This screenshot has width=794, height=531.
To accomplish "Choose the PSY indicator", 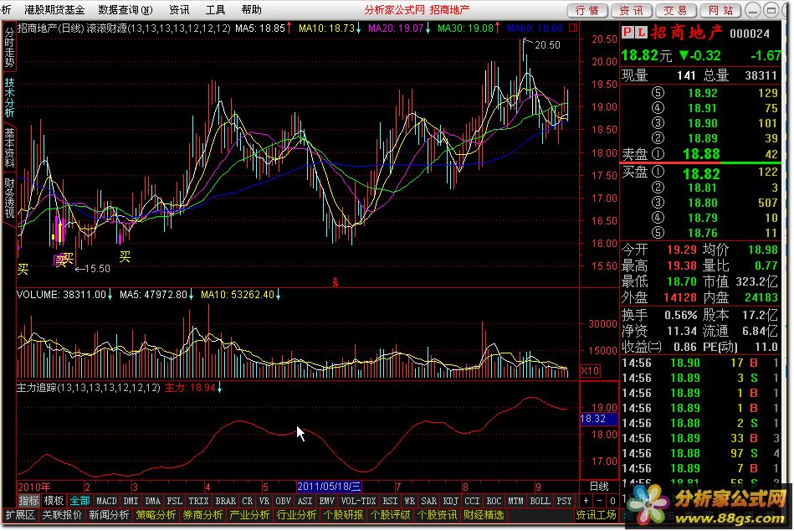I will pyautogui.click(x=564, y=501).
